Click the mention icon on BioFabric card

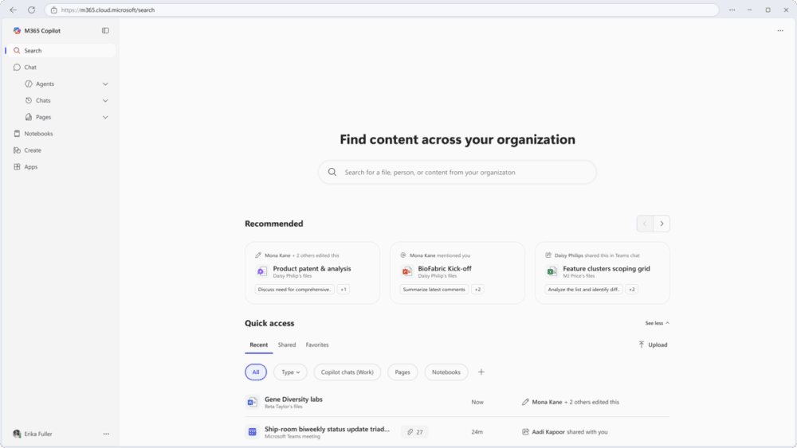(403, 255)
